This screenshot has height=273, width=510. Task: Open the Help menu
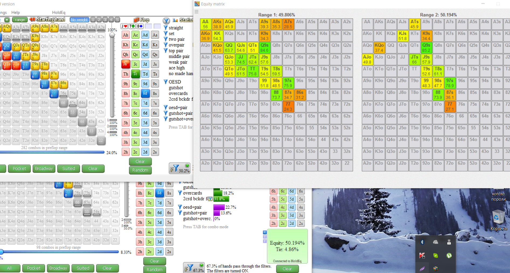[x=15, y=12]
